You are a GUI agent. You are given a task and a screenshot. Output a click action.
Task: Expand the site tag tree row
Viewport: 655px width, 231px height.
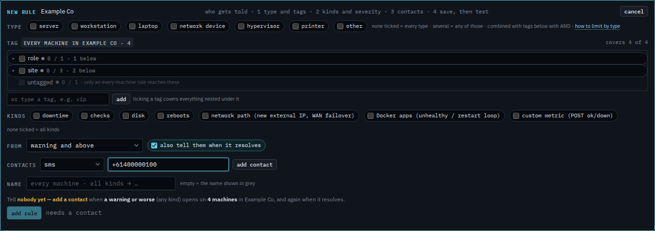(x=13, y=71)
